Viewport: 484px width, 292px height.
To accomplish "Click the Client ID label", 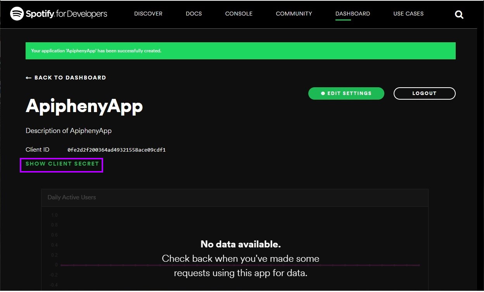I will tap(38, 150).
